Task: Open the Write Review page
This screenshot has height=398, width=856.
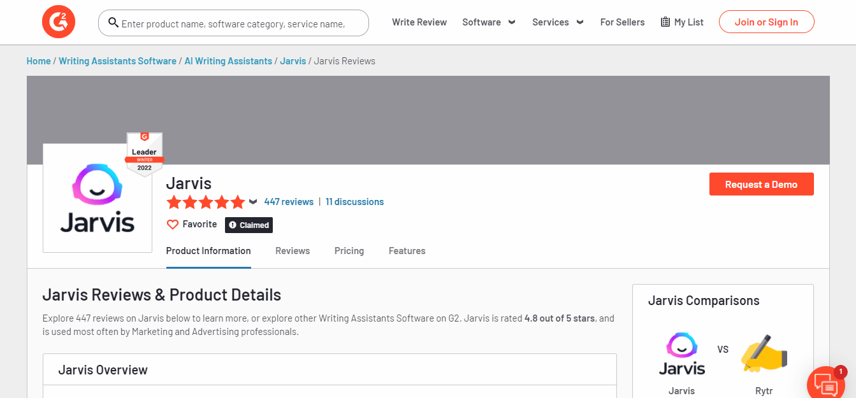Action: pos(419,22)
